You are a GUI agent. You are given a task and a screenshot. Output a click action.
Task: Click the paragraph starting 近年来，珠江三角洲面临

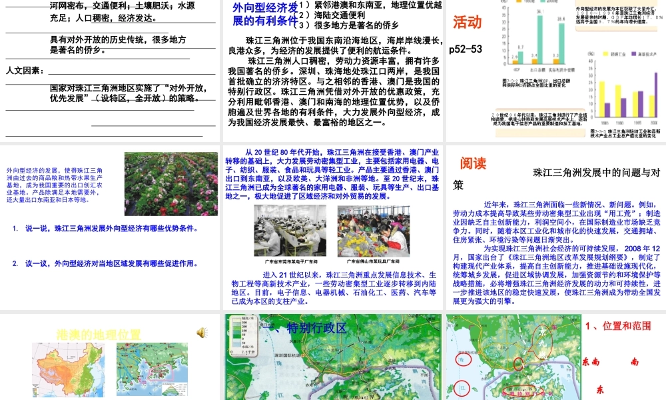[x=556, y=222]
